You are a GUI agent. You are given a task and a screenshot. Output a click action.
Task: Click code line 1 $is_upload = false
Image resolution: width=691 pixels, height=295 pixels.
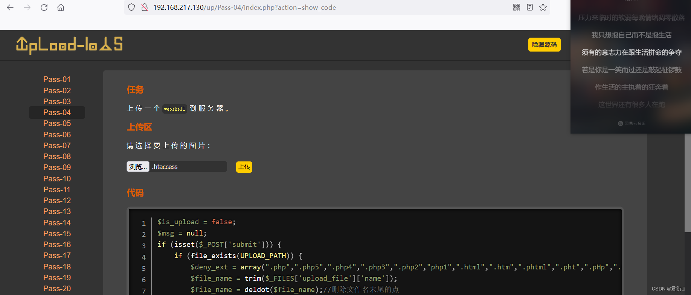coord(196,222)
